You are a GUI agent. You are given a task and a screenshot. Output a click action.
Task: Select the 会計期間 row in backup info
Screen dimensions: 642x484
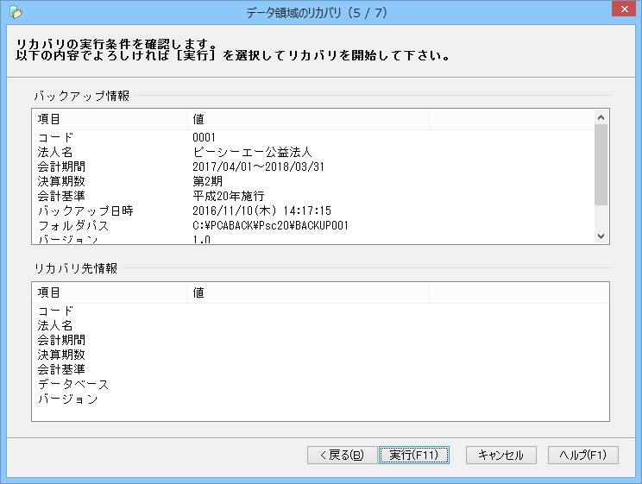[x=313, y=167]
